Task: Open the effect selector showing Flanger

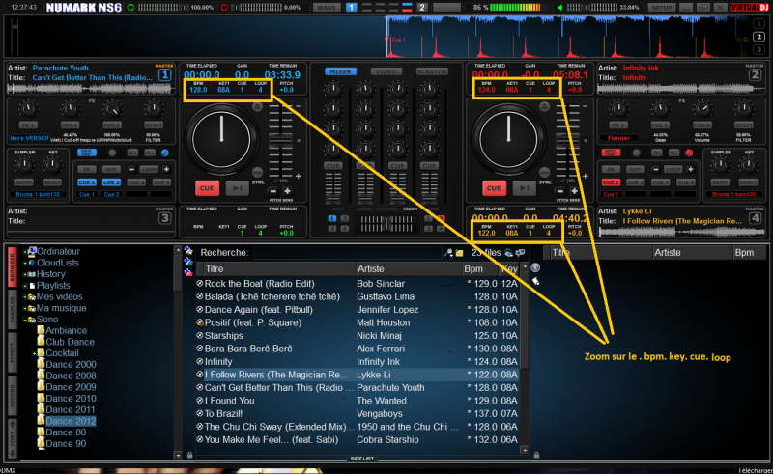Action: point(618,138)
